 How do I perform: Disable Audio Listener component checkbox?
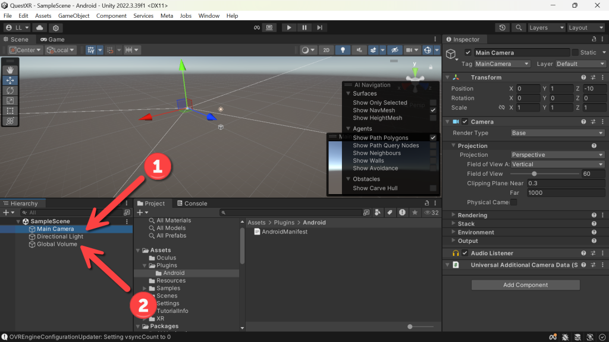465,253
